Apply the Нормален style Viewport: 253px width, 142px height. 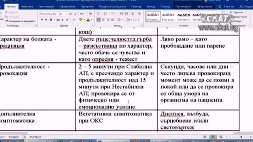(x=153, y=17)
